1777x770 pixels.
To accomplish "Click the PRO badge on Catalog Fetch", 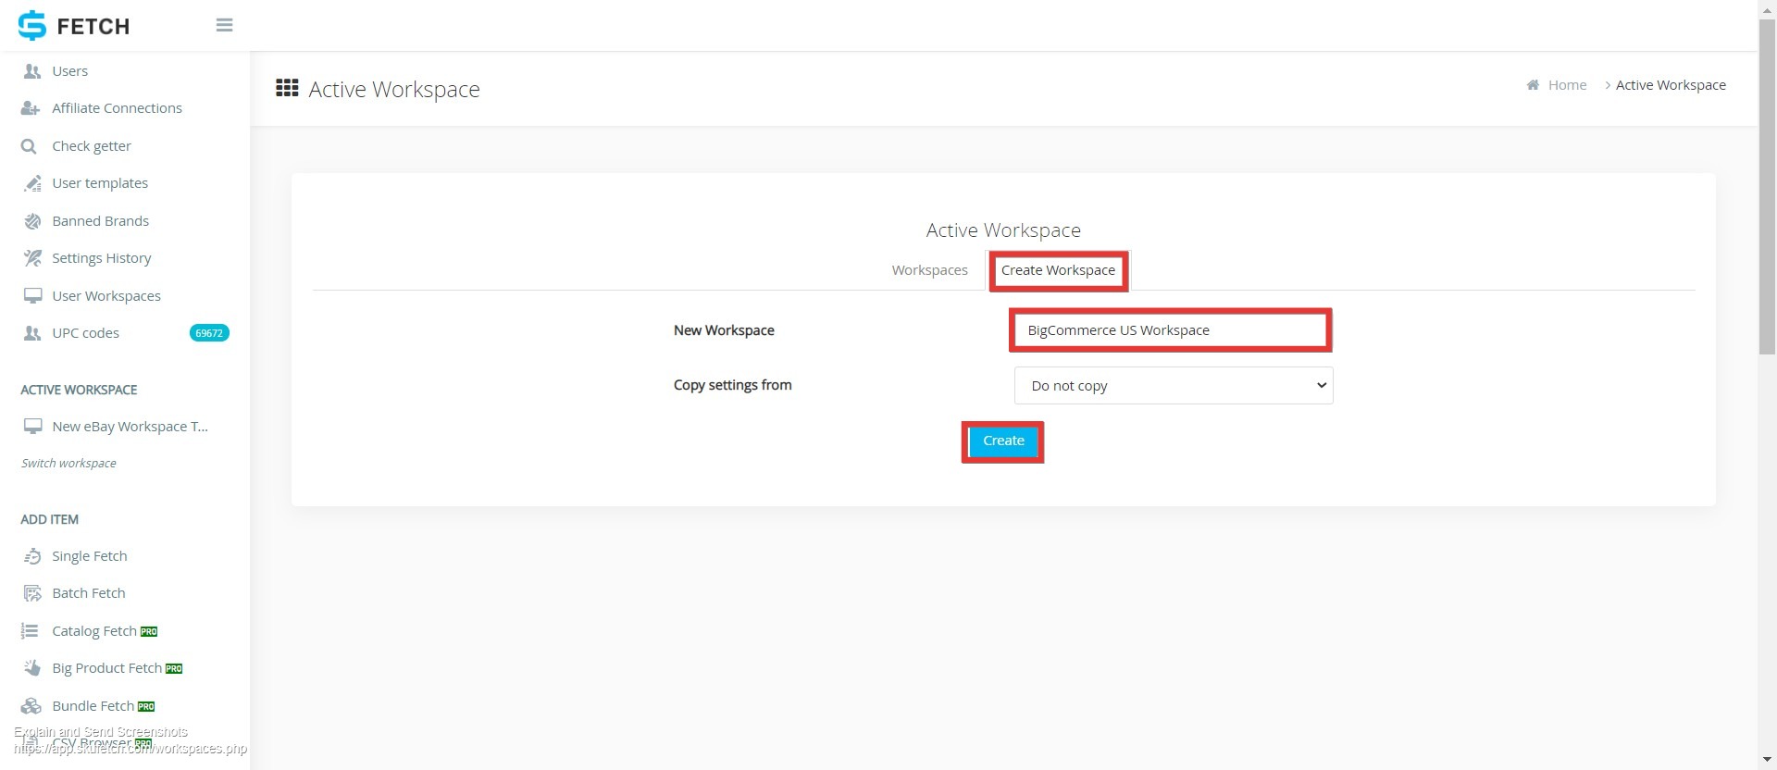I will (x=149, y=632).
